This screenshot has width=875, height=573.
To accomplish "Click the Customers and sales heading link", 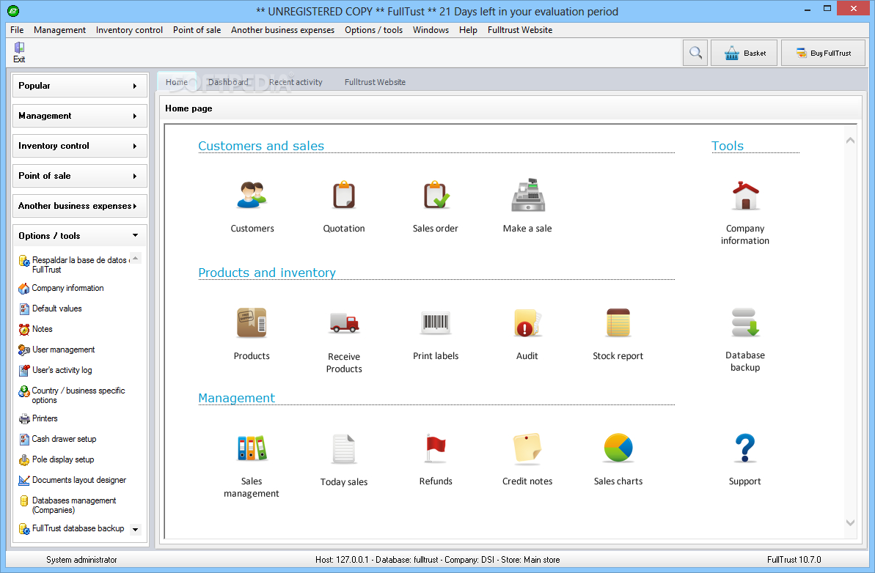I will pyautogui.click(x=261, y=146).
